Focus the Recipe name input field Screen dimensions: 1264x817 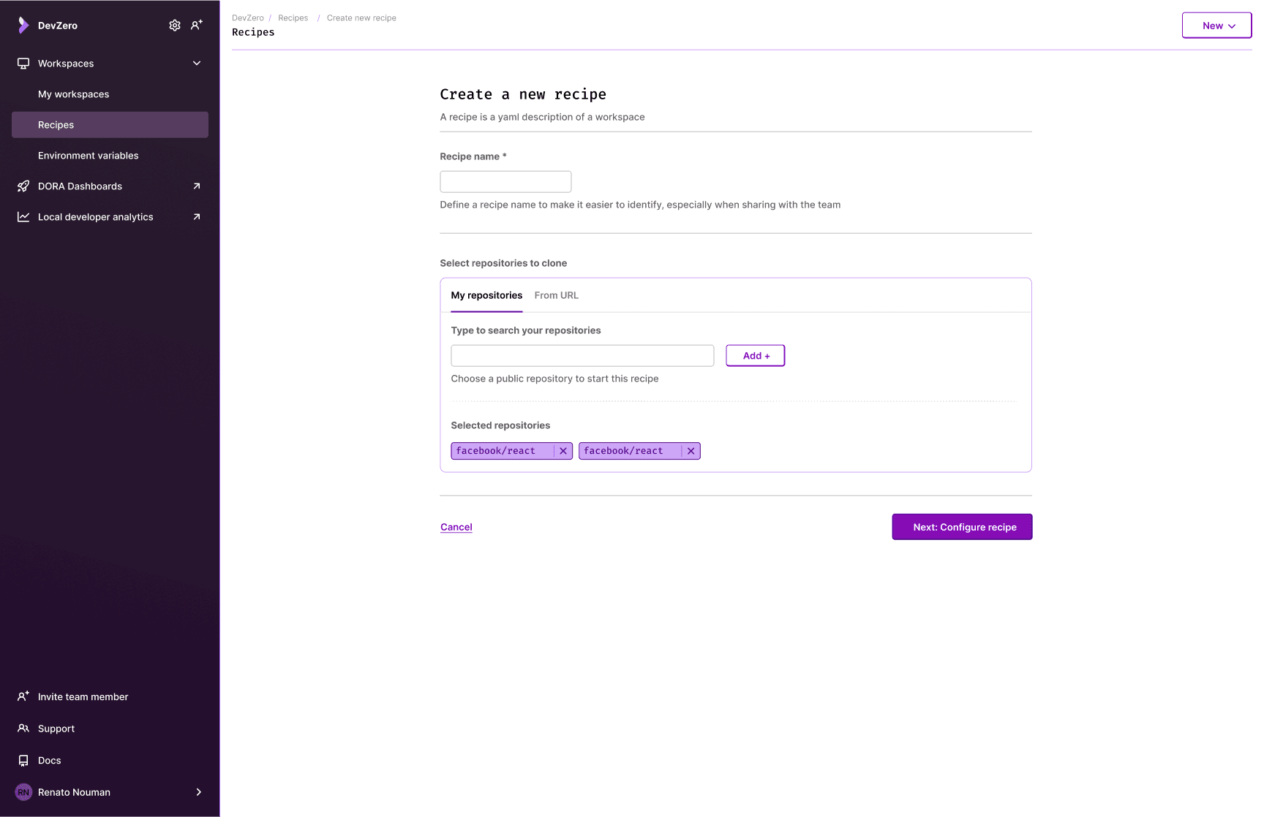(x=505, y=182)
